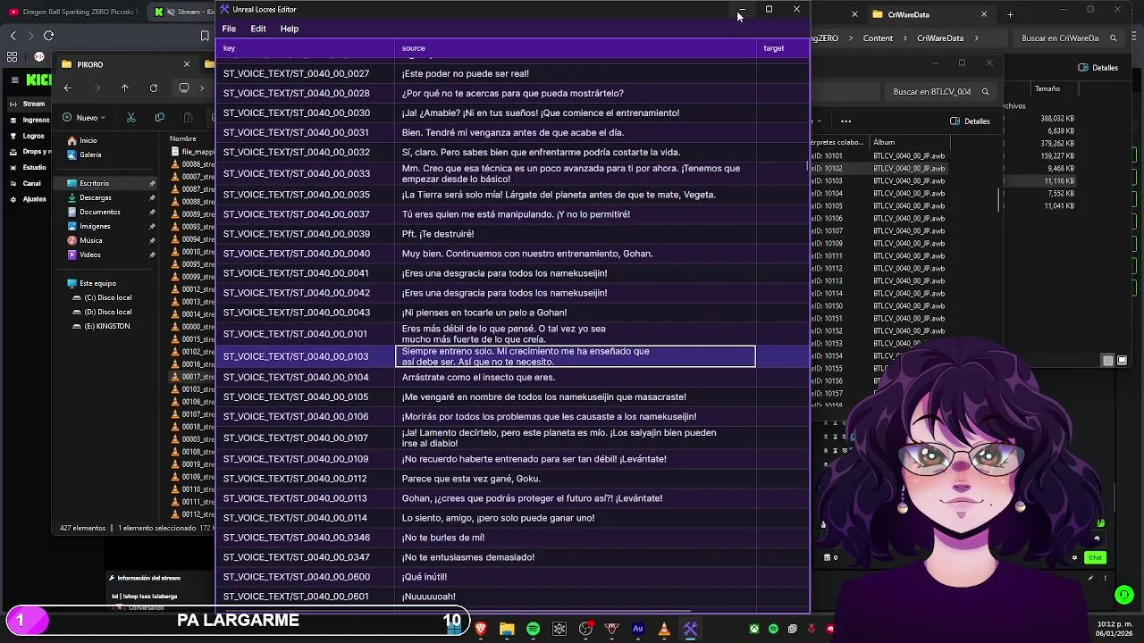Sort by Tamaño column header
Image resolution: width=1144 pixels, height=643 pixels.
pos(1047,88)
